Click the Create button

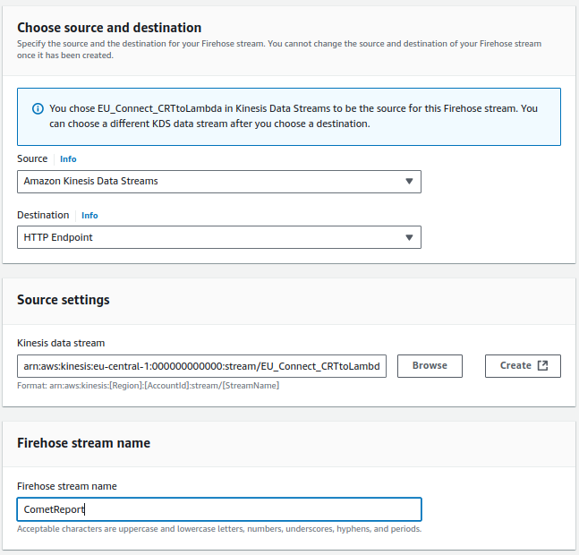point(523,366)
